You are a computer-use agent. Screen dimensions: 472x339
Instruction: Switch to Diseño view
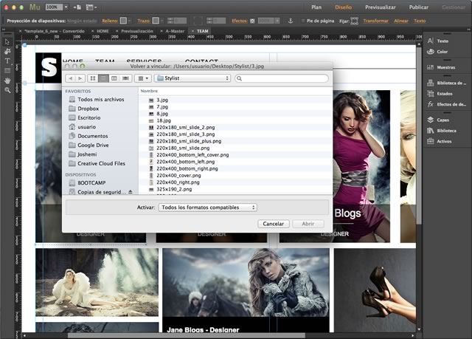click(343, 7)
